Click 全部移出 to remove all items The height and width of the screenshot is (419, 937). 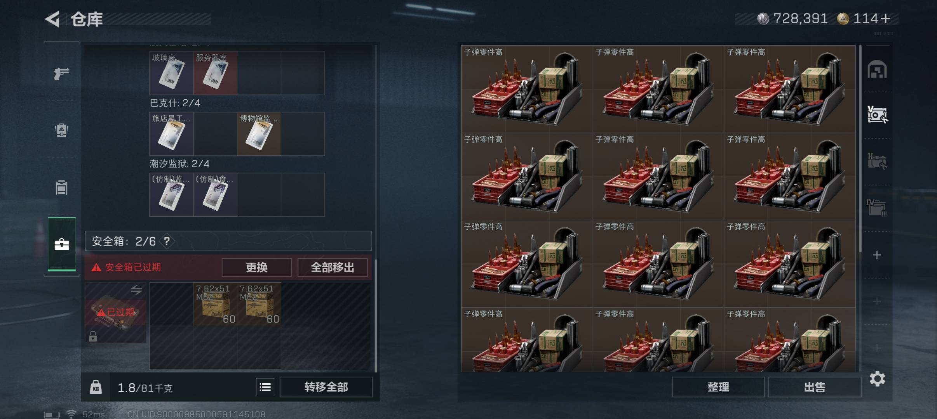pyautogui.click(x=333, y=267)
